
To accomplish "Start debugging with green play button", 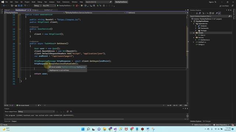I will tap(58, 6).
